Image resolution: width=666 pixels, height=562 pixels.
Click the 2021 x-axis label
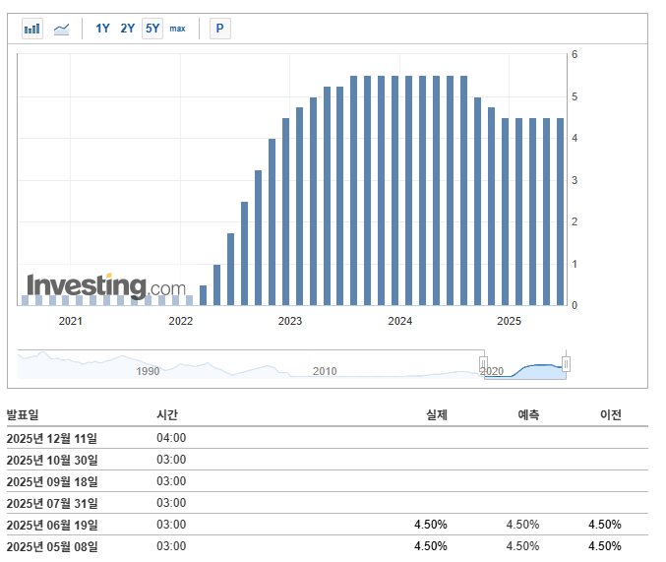(71, 321)
